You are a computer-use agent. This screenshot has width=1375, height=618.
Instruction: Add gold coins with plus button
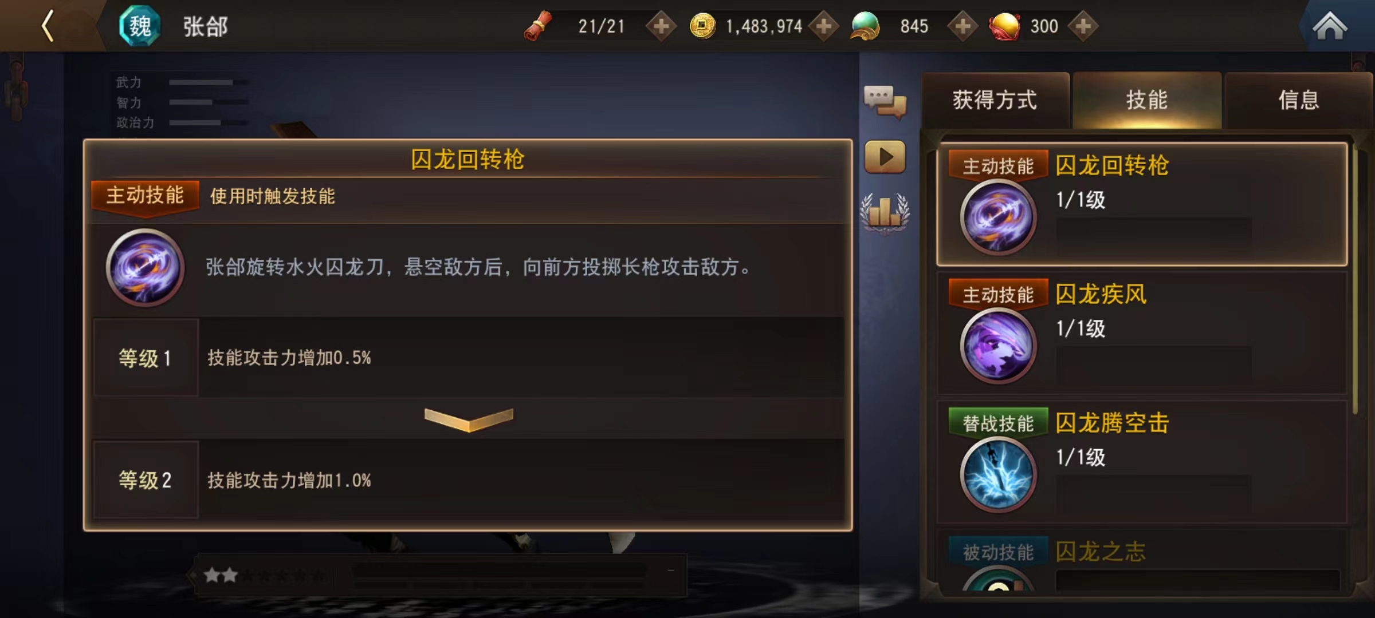pos(824,26)
